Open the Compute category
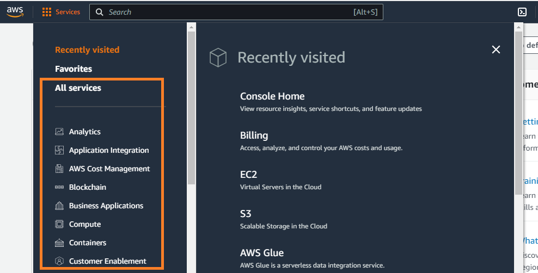Viewport: 538px width, 273px height. pos(85,225)
